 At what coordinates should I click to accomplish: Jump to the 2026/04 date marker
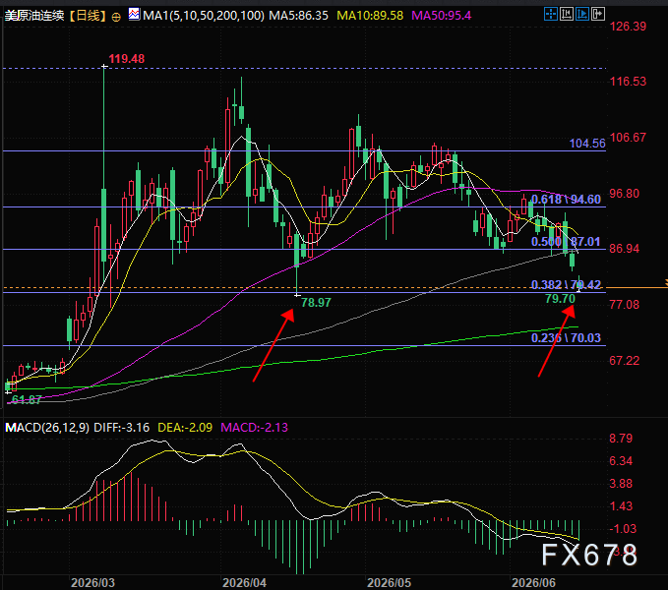click(244, 582)
